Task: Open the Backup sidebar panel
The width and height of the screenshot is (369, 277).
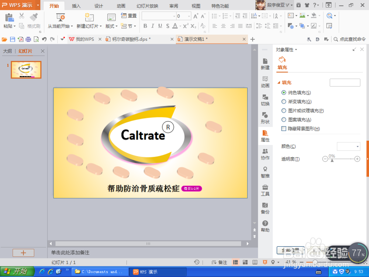Action: pos(265,208)
